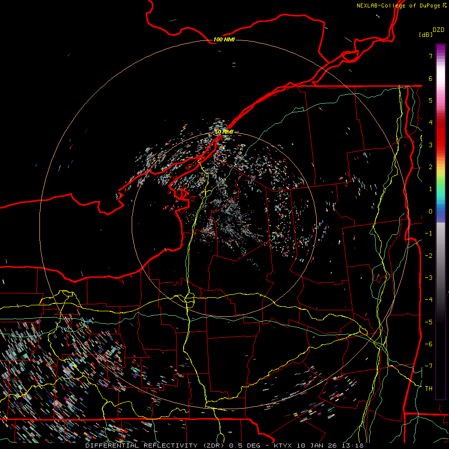Click the DIFFERENTIAL REFLECTIVITY (ZDR) caption text

pyautogui.click(x=156, y=446)
